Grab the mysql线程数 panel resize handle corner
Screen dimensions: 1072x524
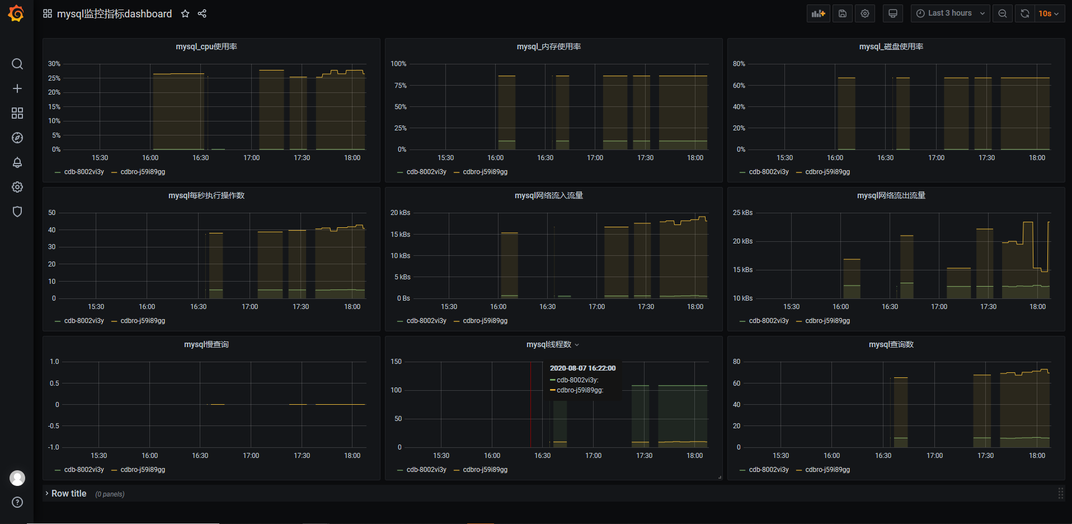(720, 477)
